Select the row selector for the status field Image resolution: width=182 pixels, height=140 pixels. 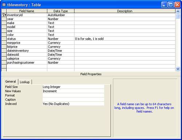point(4,39)
